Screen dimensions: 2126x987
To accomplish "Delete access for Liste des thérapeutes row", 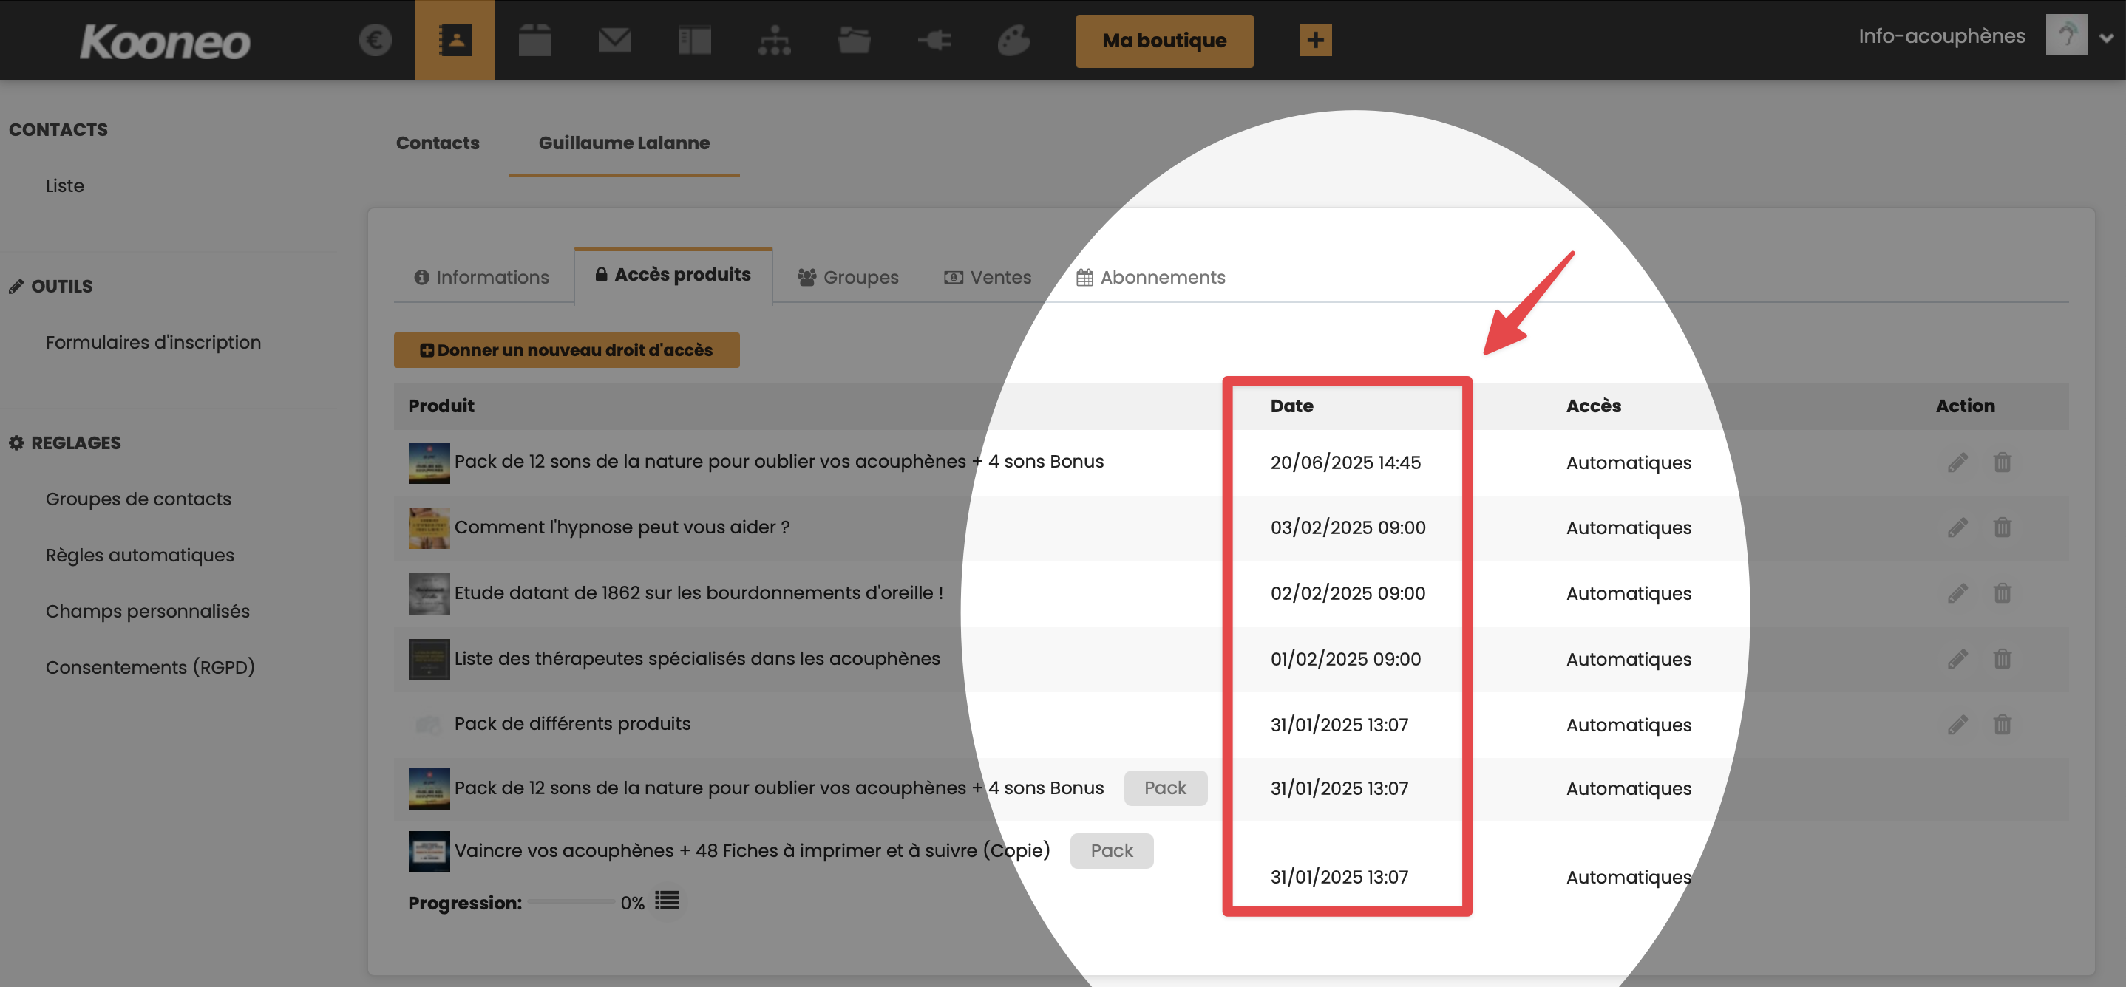I will (x=2003, y=660).
